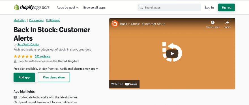
Task: Click the Add app button
Action: point(24,77)
